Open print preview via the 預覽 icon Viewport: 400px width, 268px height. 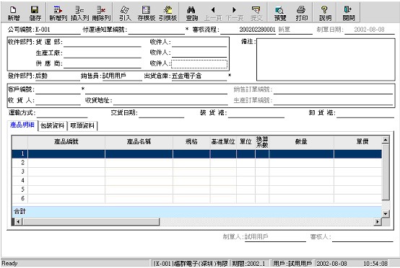[280, 13]
